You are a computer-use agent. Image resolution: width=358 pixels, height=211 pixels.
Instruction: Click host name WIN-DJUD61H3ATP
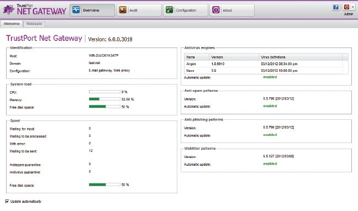103,55
